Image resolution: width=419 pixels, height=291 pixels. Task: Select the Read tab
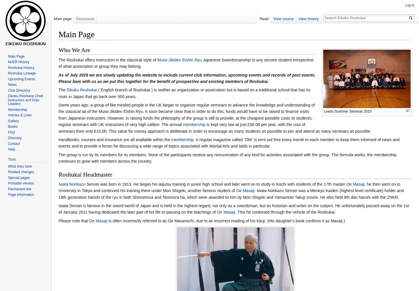pyautogui.click(x=264, y=19)
